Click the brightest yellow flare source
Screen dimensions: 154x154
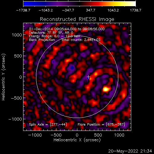click(x=106, y=89)
